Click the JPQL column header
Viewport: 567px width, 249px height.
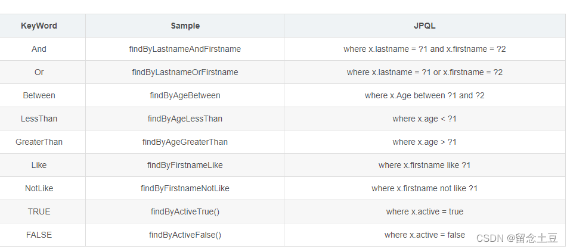pos(425,26)
